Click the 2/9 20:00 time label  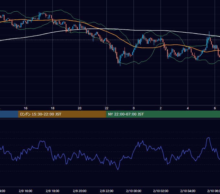(80, 191)
